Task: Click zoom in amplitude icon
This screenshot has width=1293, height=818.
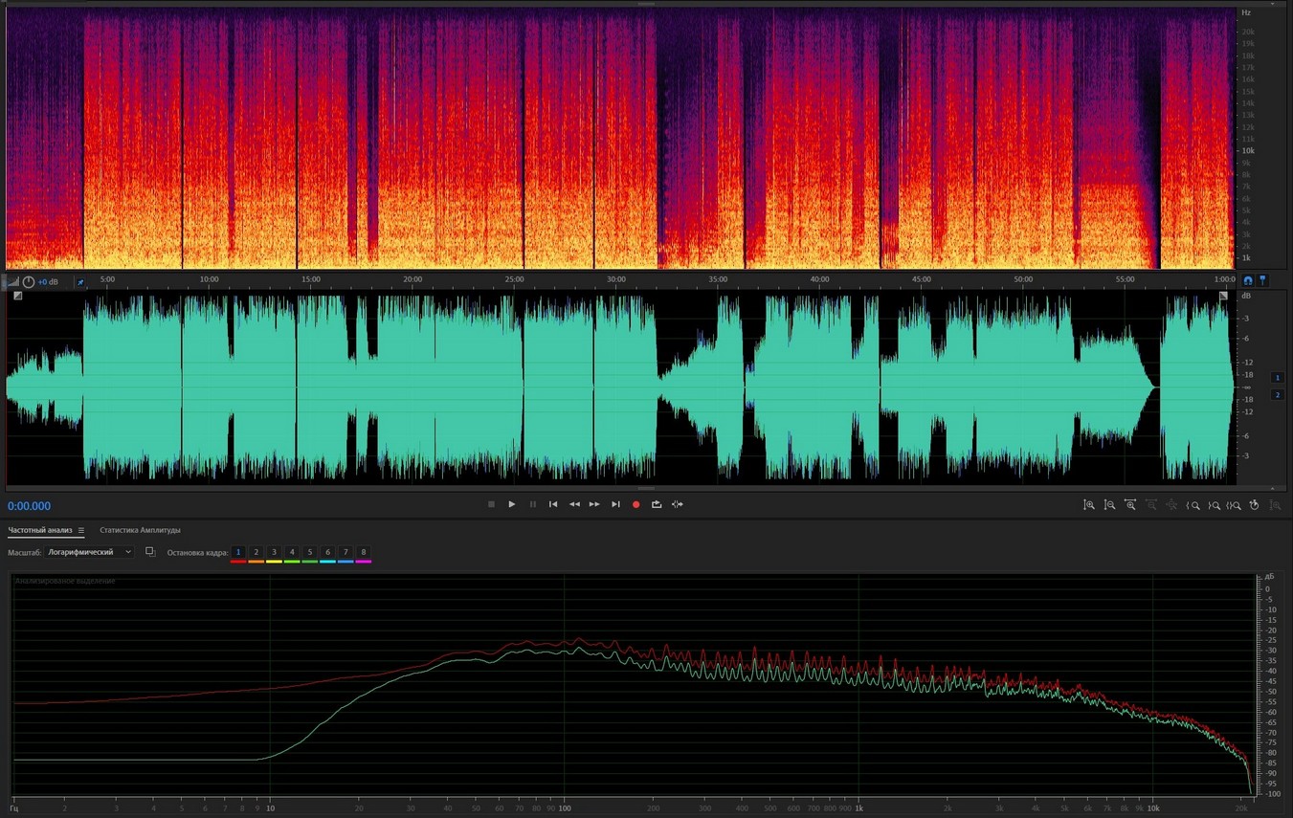Action: coord(1088,505)
